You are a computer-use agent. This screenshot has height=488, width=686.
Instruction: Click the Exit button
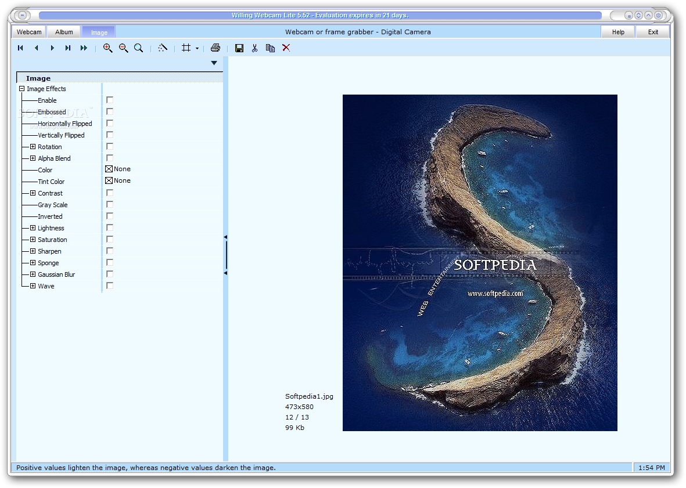pyautogui.click(x=653, y=32)
